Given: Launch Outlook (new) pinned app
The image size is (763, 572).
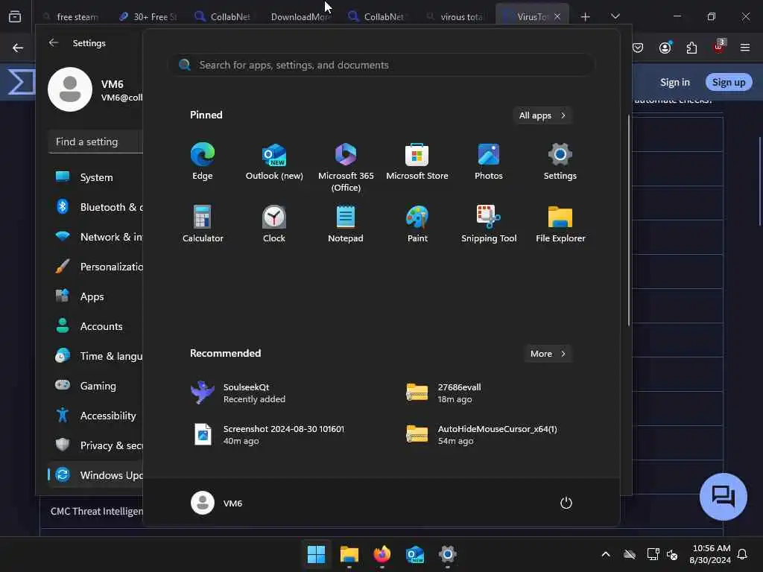Looking at the screenshot, I should (x=274, y=162).
